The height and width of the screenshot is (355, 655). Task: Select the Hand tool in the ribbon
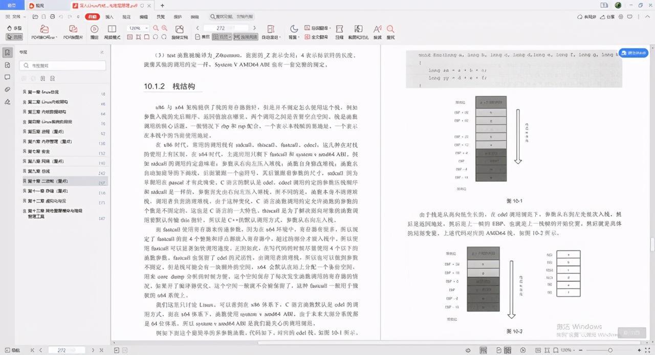(14, 28)
